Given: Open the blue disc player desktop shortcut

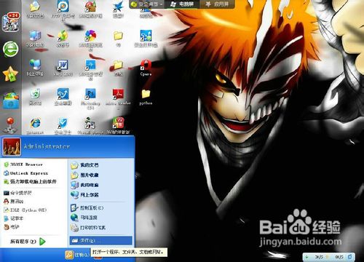Looking at the screenshot, I should (x=63, y=9).
